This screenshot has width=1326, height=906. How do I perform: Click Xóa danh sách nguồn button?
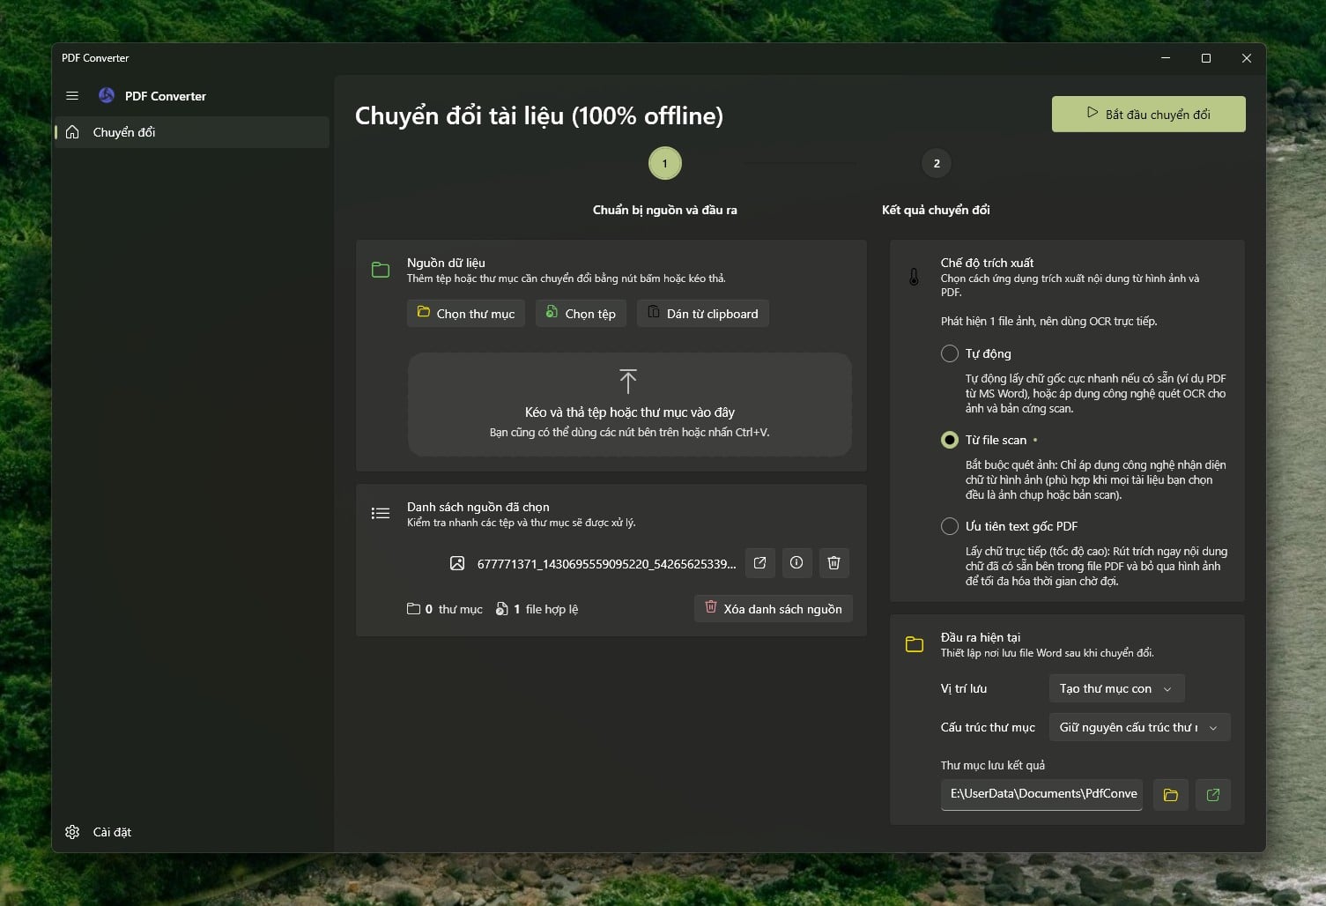[774, 609]
